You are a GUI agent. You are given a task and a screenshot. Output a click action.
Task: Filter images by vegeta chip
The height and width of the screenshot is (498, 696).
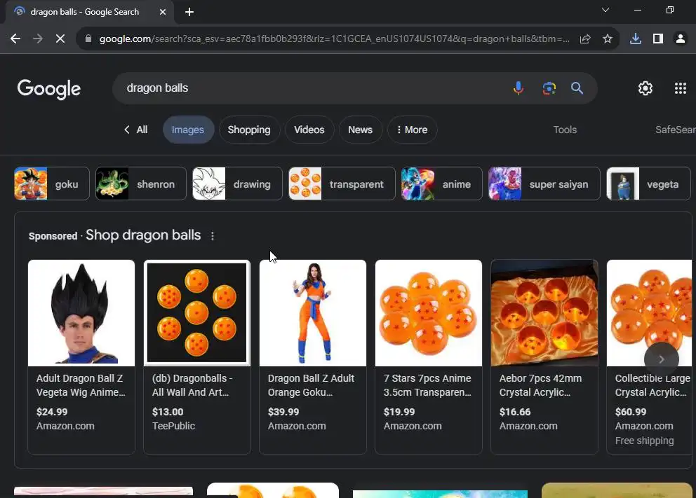[648, 184]
